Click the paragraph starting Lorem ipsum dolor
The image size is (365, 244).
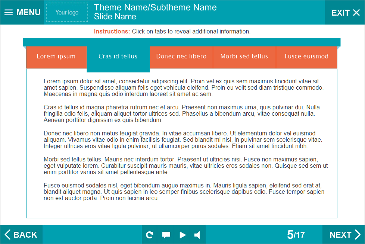pos(183,87)
